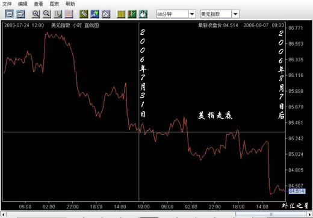Open the 文件 menu

(7, 4)
